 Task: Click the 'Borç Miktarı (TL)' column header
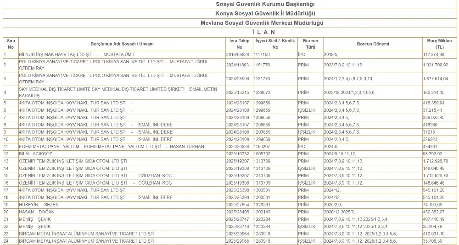coord(439,44)
